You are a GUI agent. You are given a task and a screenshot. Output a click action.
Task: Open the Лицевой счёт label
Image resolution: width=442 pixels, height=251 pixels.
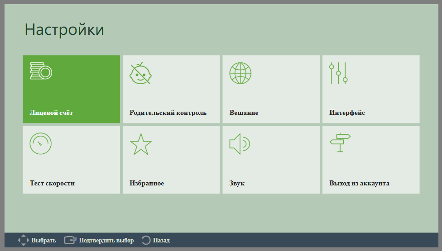point(51,113)
